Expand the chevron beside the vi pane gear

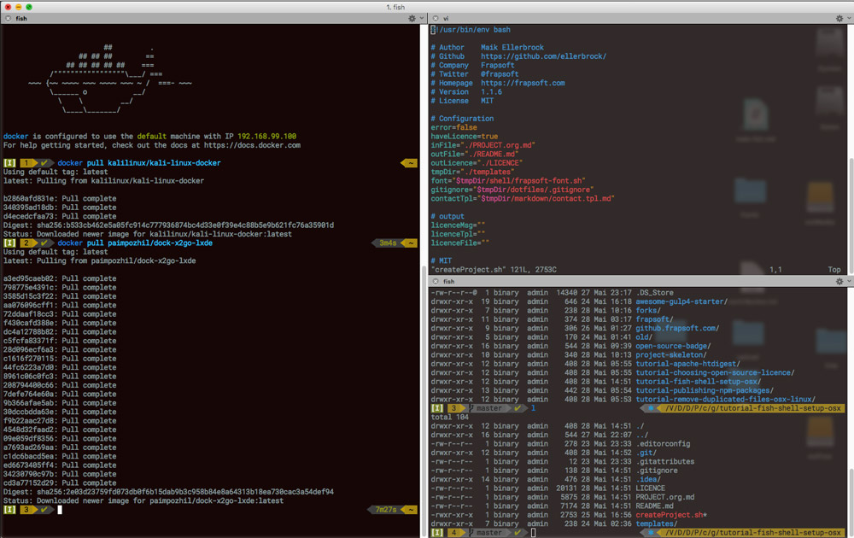850,19
